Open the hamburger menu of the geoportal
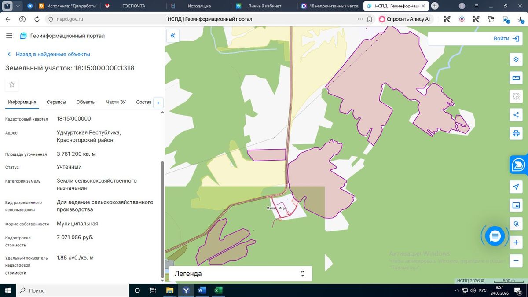528x297 pixels. (x=9, y=36)
